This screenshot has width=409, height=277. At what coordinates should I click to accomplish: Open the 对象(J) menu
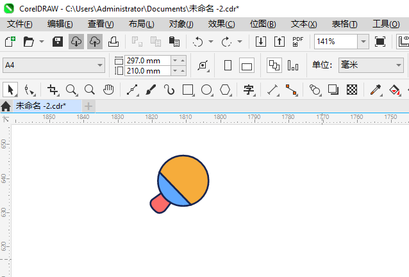click(181, 24)
